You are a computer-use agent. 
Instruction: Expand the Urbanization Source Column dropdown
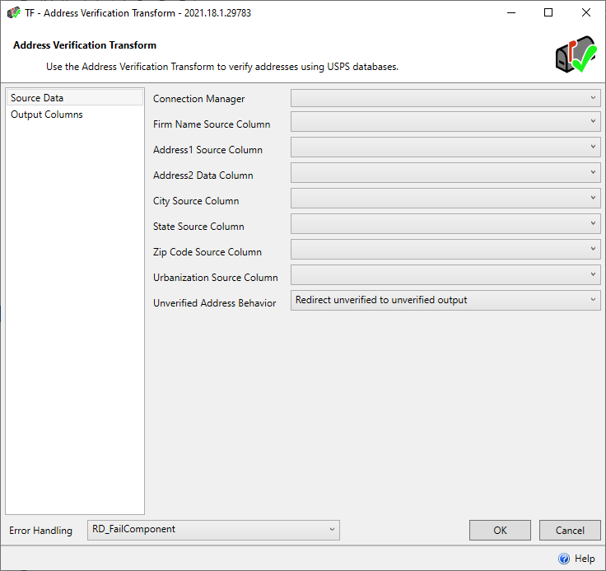445,274
